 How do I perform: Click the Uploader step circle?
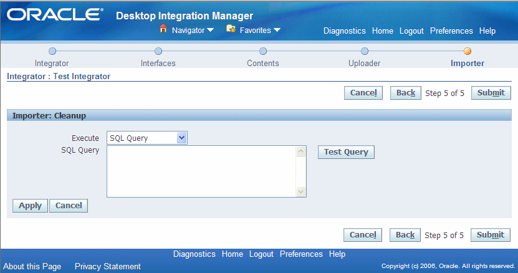[x=365, y=51]
